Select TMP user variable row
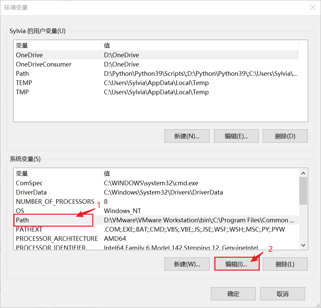The image size is (321, 308). coord(157,92)
